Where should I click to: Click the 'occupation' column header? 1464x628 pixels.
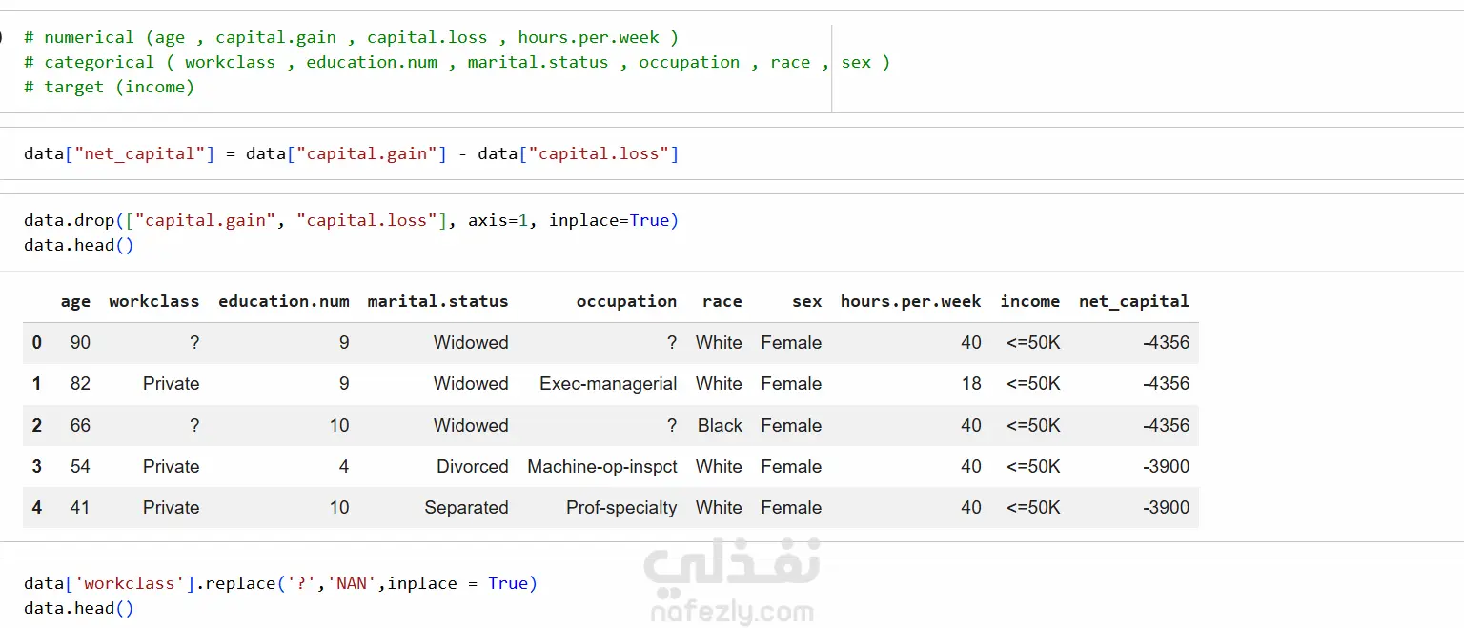point(626,301)
